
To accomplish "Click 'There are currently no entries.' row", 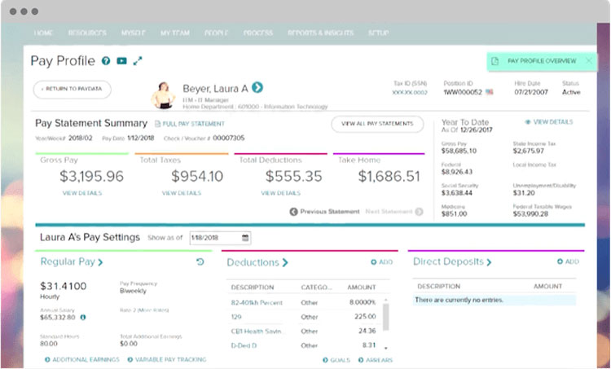I will [x=494, y=300].
